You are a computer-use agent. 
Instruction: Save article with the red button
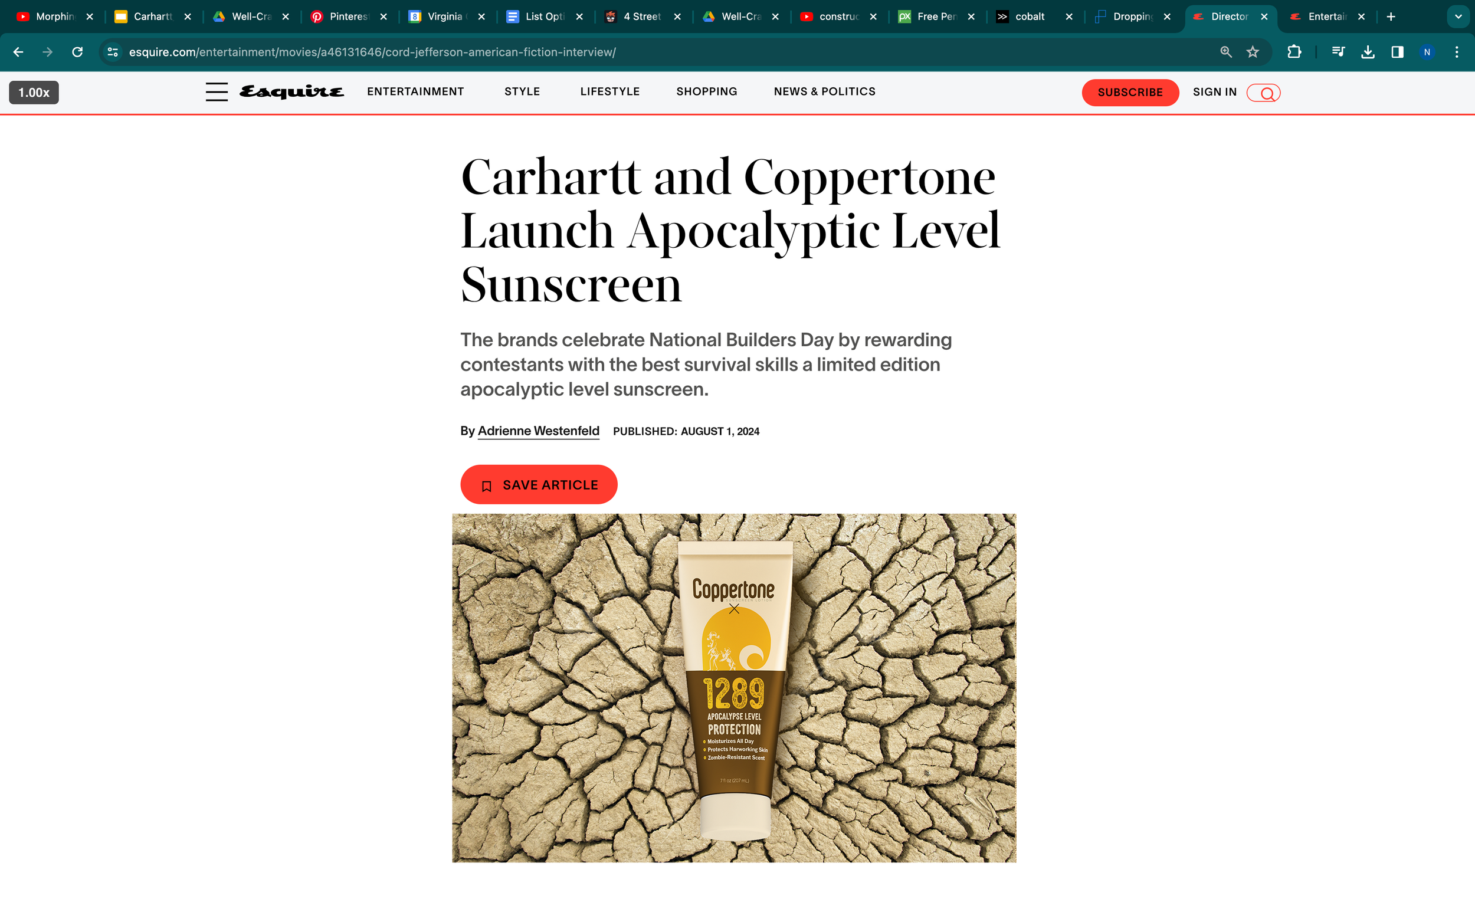(539, 485)
